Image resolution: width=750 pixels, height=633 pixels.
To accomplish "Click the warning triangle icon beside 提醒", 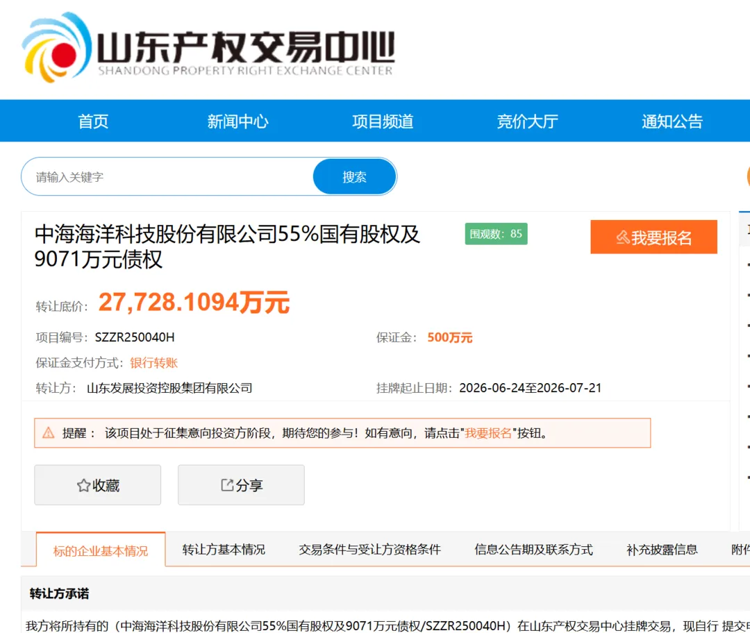I will [x=49, y=433].
